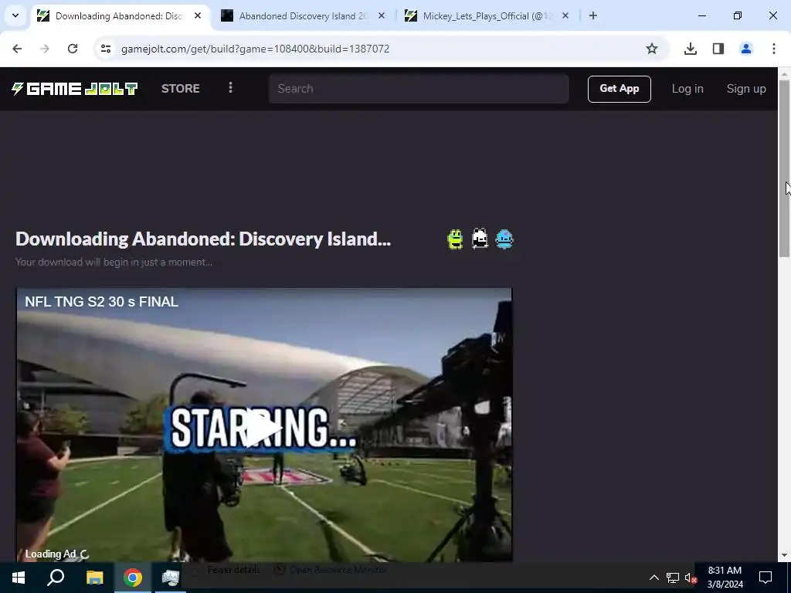The width and height of the screenshot is (791, 593).
Task: Close the Abandoned Discovery Island tab
Action: coord(382,15)
